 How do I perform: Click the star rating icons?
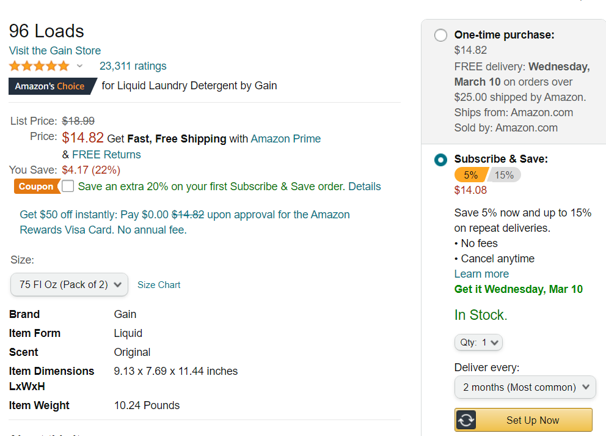click(x=40, y=66)
